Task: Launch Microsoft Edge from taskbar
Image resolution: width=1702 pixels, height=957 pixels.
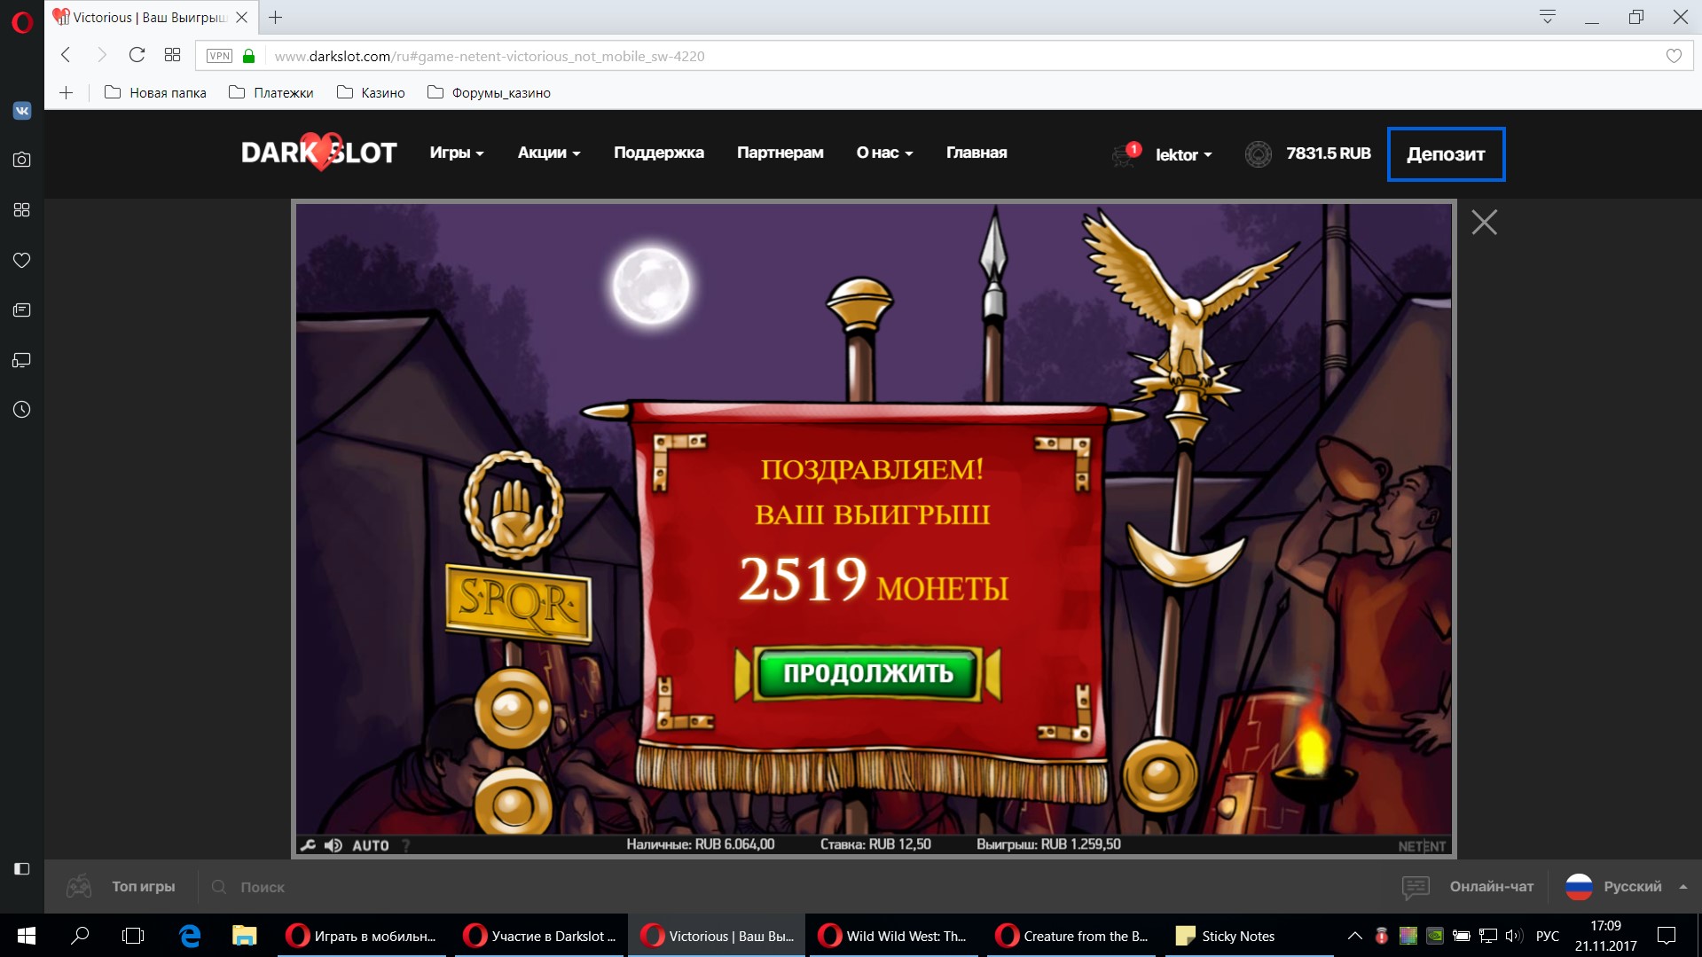Action: click(x=190, y=936)
